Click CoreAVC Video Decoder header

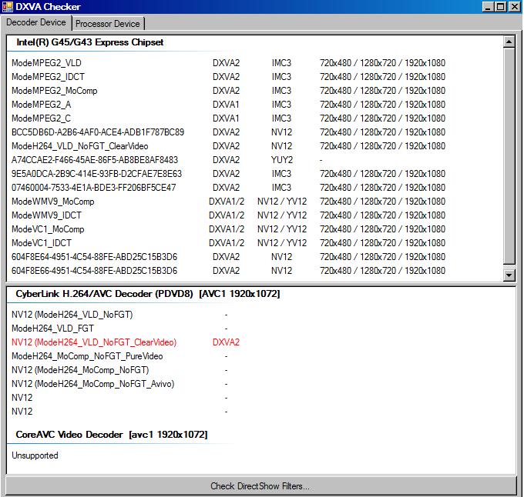(112, 435)
